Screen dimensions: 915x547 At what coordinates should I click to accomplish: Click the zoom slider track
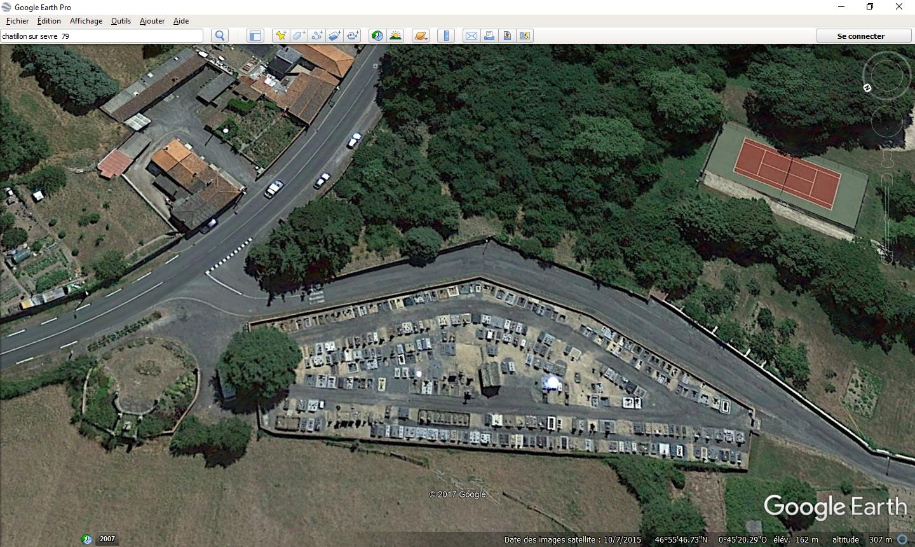(887, 219)
